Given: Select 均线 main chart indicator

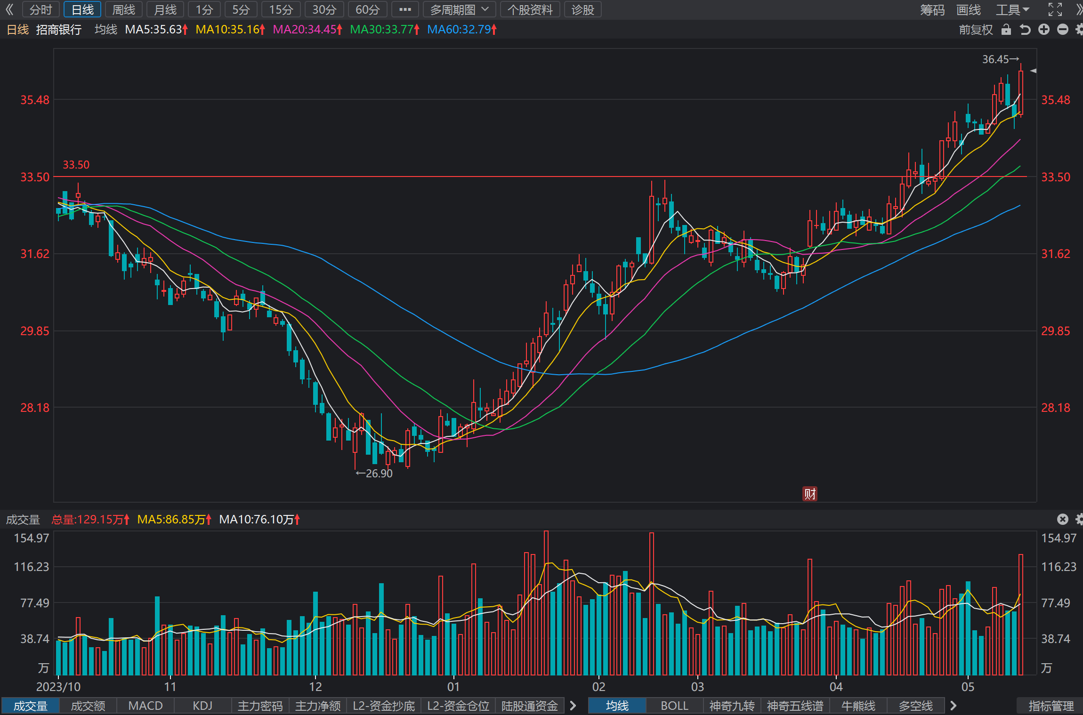Looking at the screenshot, I should (x=617, y=706).
